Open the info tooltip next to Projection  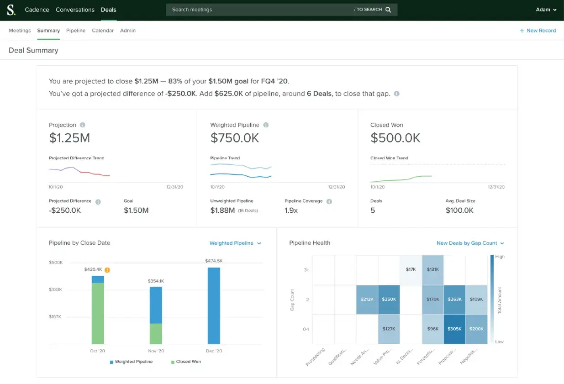[x=82, y=125]
